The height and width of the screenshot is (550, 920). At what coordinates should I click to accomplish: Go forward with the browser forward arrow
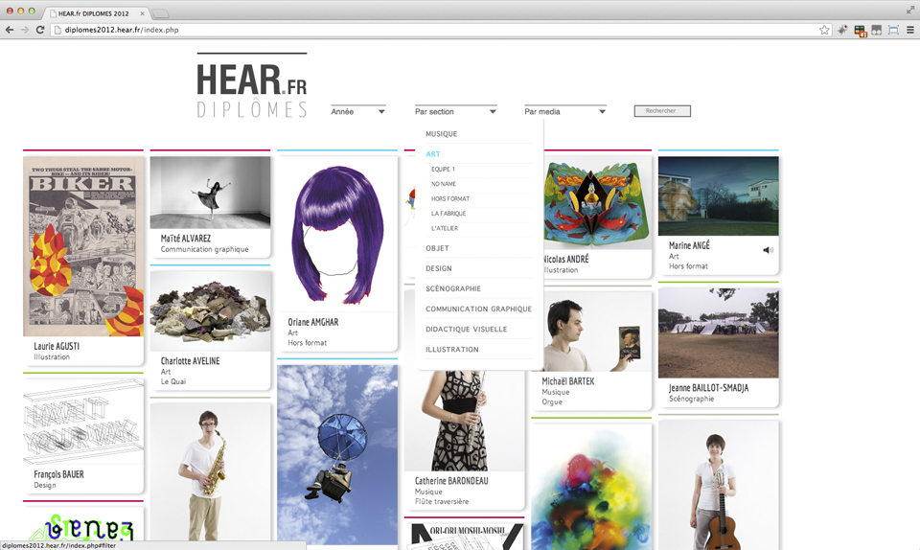click(25, 30)
